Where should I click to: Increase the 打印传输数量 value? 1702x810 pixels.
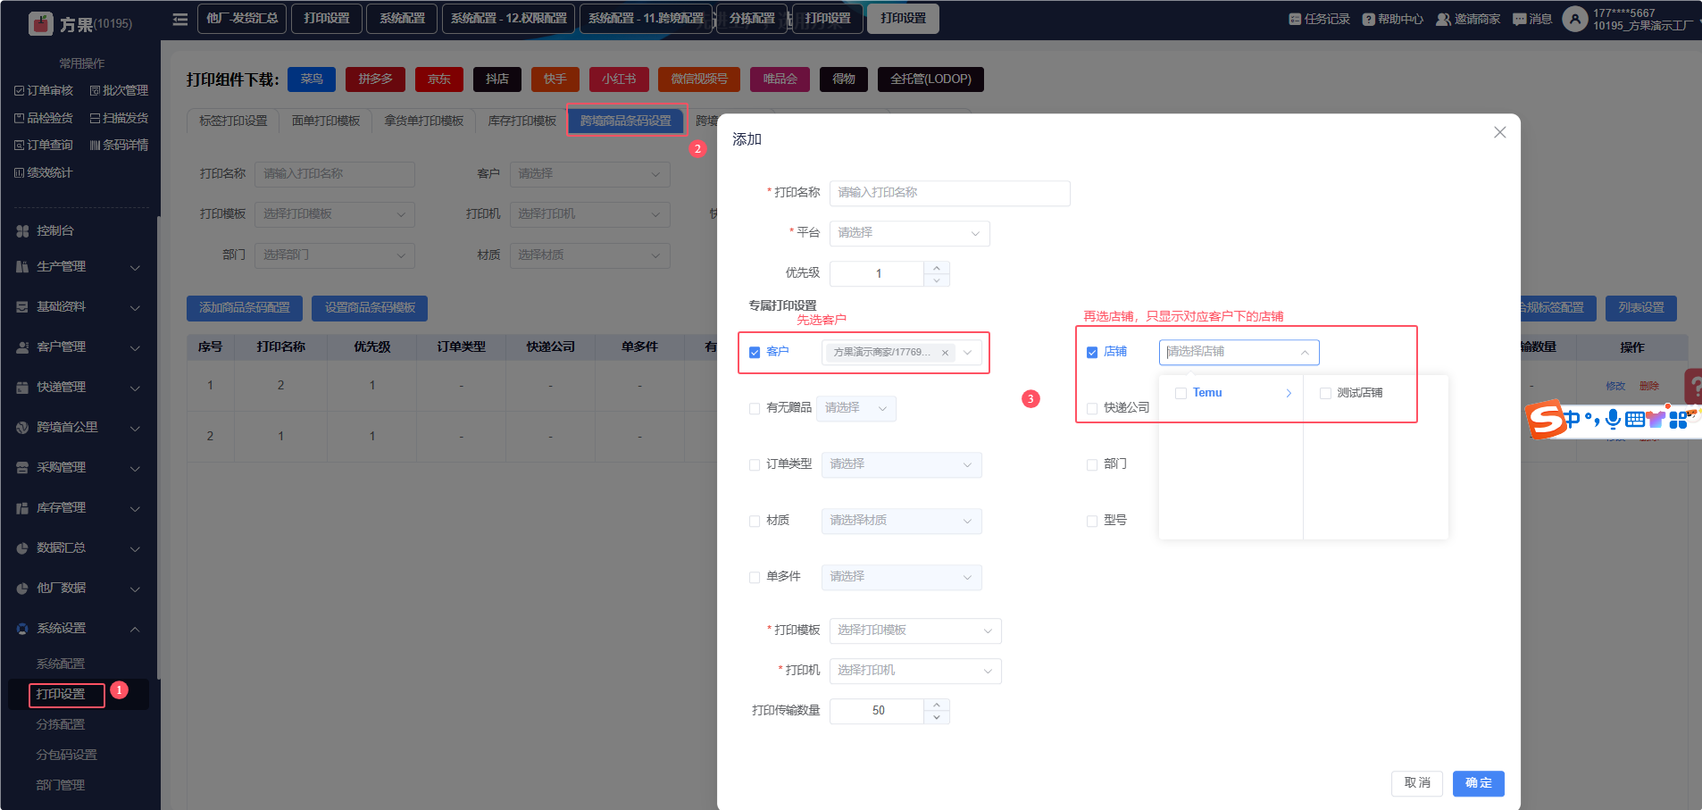click(x=936, y=705)
